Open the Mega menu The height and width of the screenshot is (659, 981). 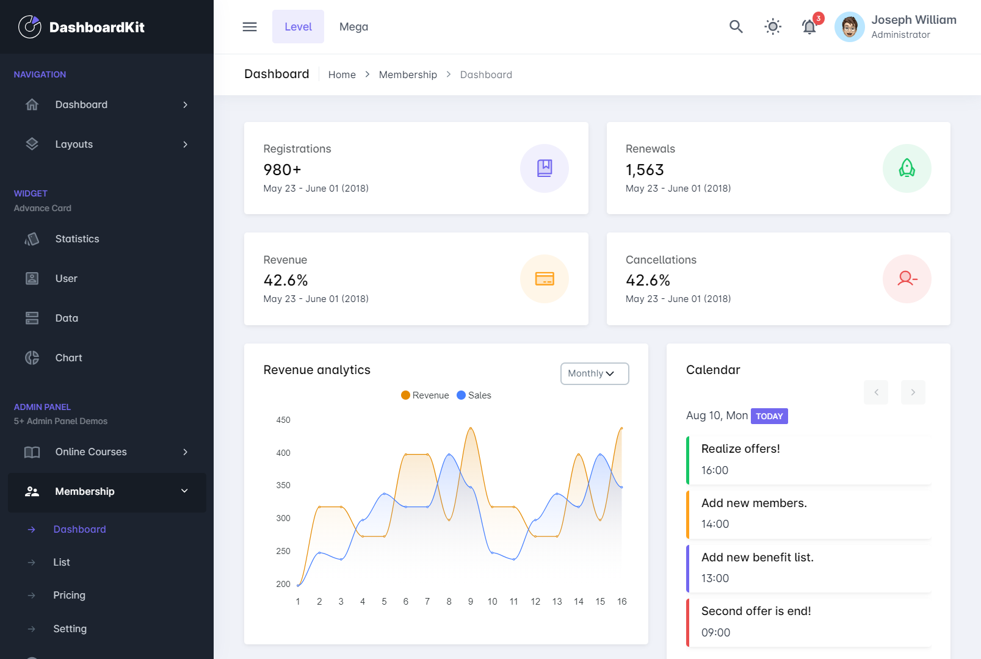(x=353, y=27)
